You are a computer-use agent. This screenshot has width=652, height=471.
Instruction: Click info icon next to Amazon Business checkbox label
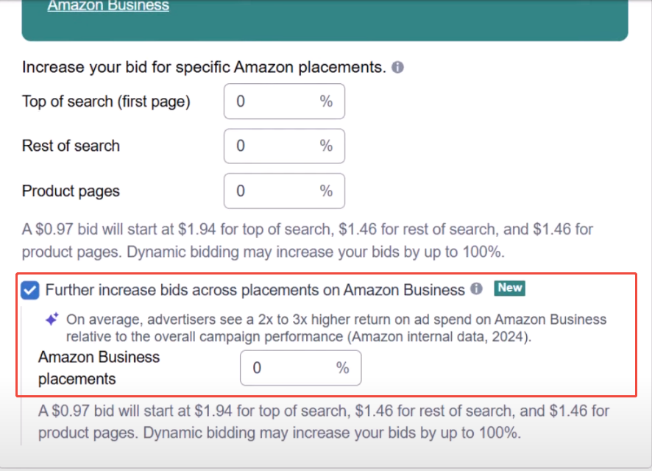pos(477,289)
